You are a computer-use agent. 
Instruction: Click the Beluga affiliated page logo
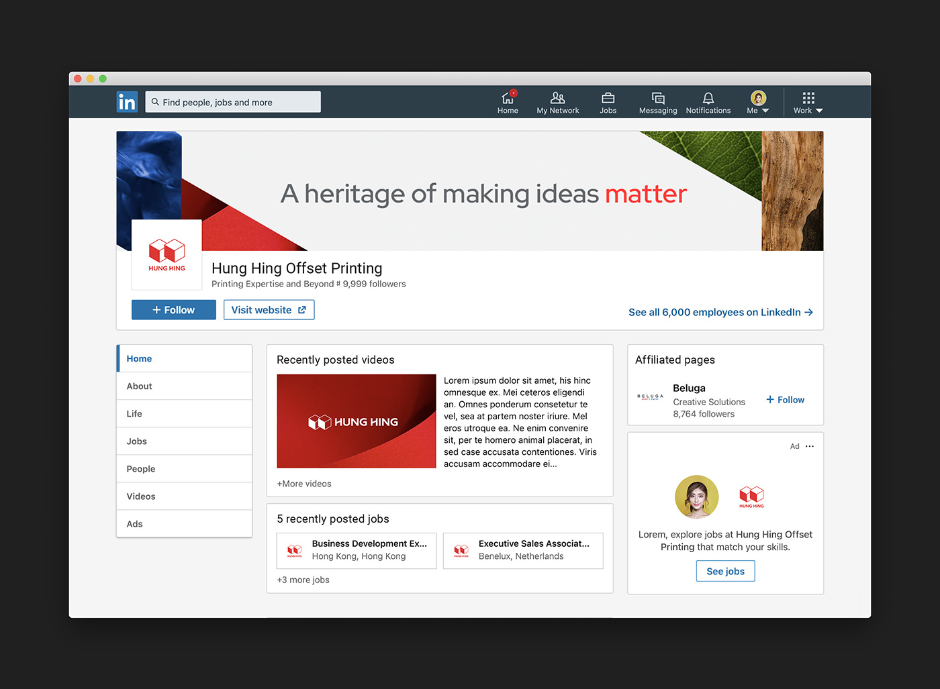click(x=650, y=396)
